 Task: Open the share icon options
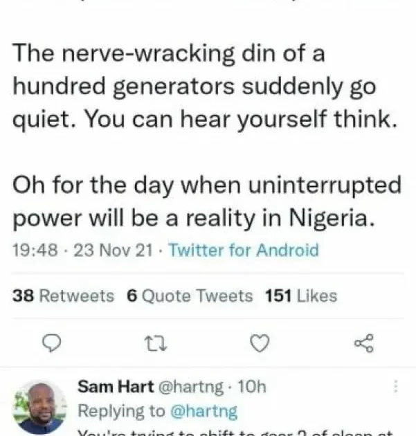pos(363,343)
